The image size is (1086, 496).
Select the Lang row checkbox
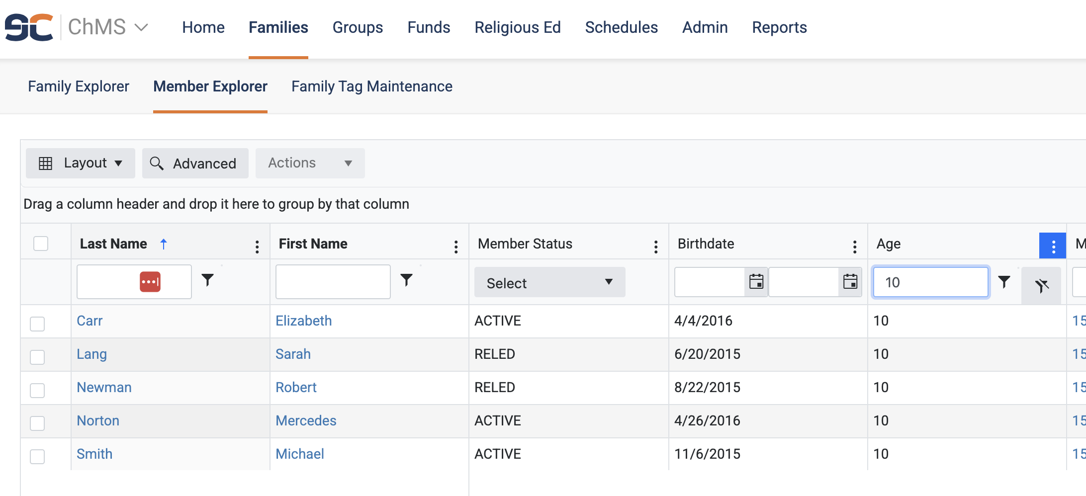[x=37, y=357]
